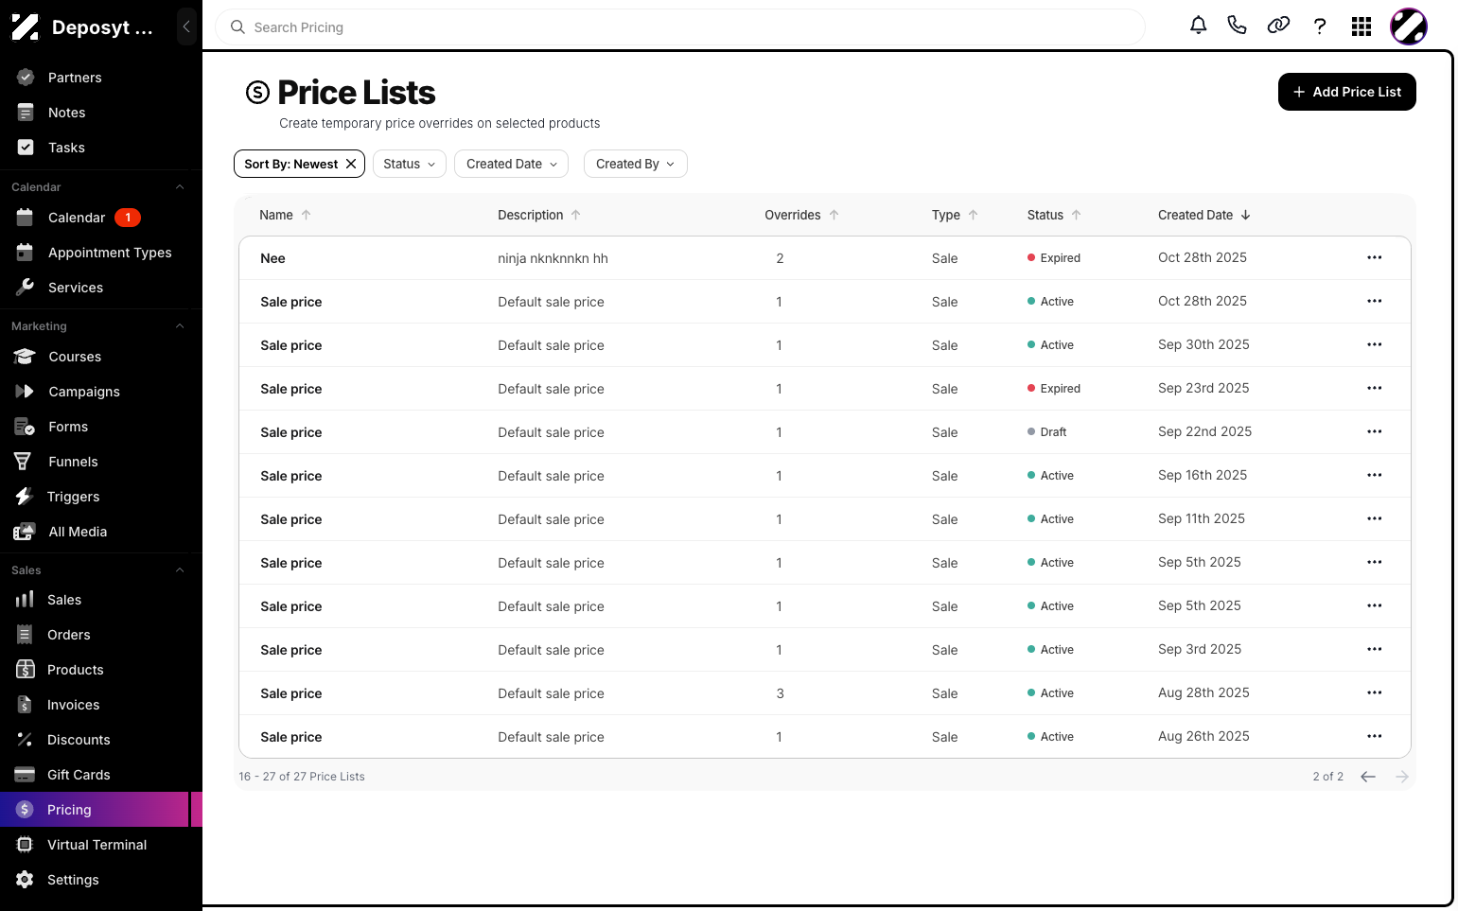Open the Nee price list row

(x=825, y=258)
